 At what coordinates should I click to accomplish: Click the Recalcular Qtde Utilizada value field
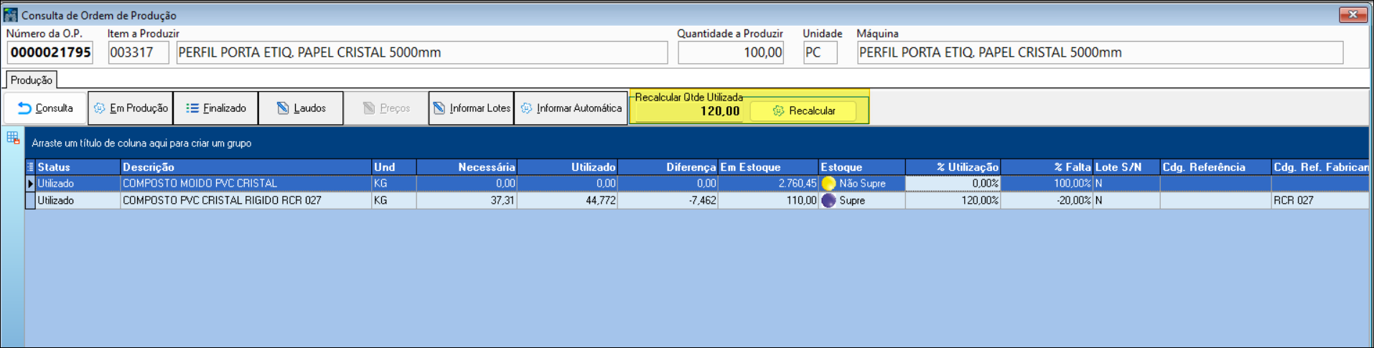[x=690, y=112]
